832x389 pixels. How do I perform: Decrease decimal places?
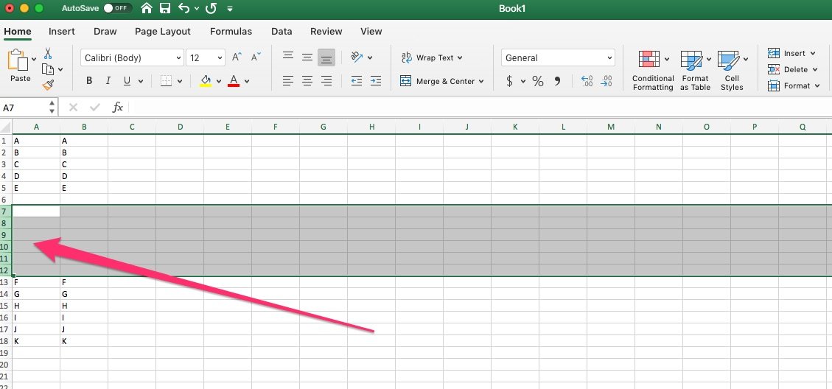coord(606,81)
